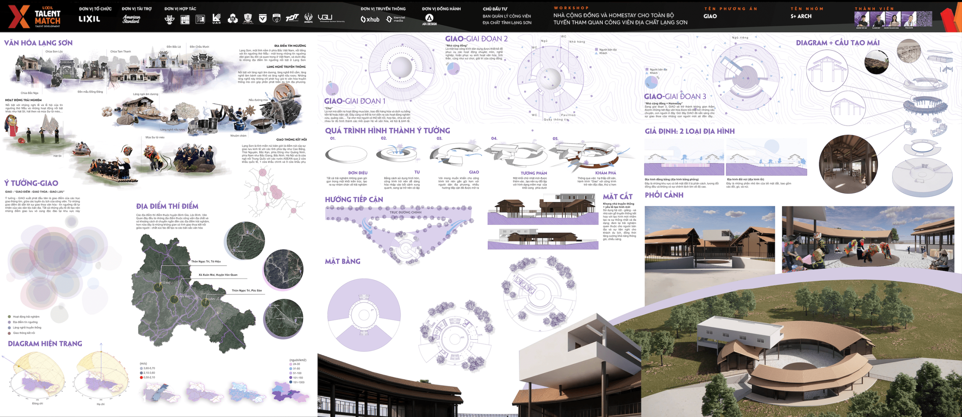Open the first team member photo
The height and width of the screenshot is (417, 962).
point(862,19)
